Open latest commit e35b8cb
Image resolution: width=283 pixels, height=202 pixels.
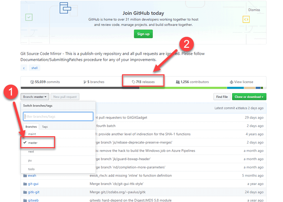click(x=241, y=108)
